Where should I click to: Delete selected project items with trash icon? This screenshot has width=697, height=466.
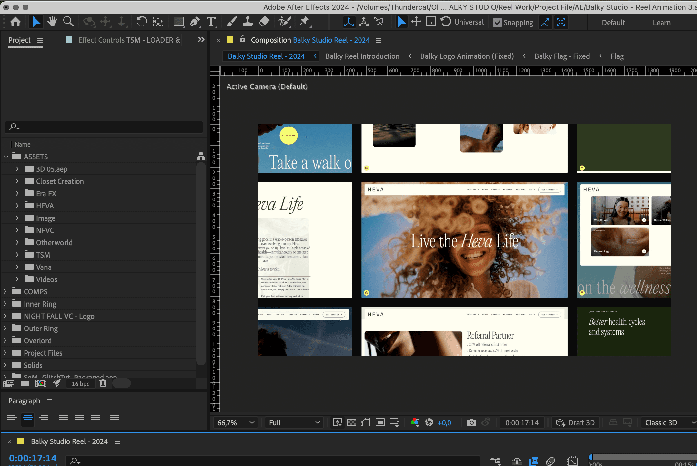tap(103, 383)
